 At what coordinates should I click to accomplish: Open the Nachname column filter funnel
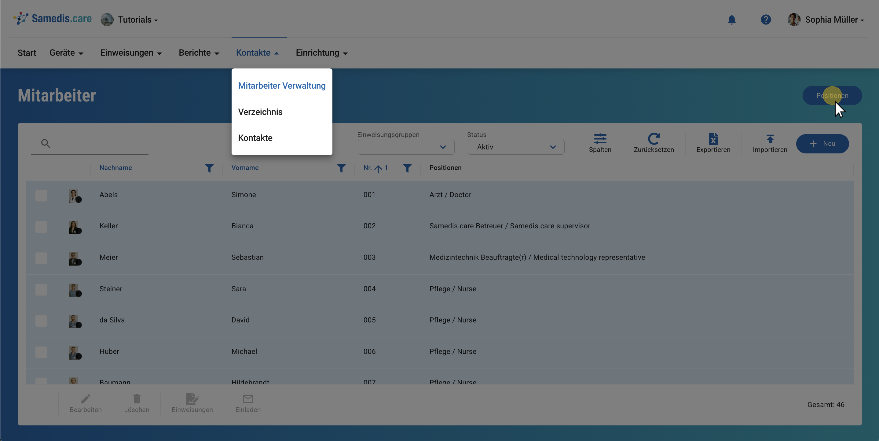click(209, 168)
